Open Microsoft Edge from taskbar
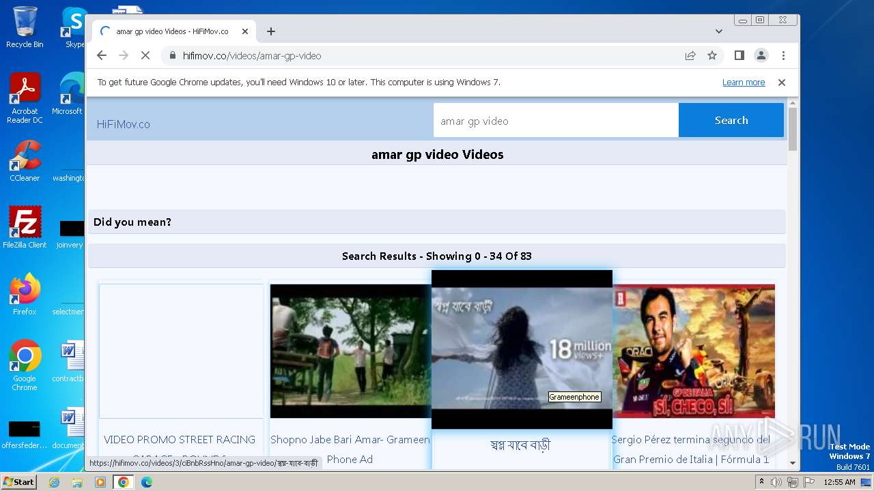This screenshot has height=491, width=874. pyautogui.click(x=146, y=482)
